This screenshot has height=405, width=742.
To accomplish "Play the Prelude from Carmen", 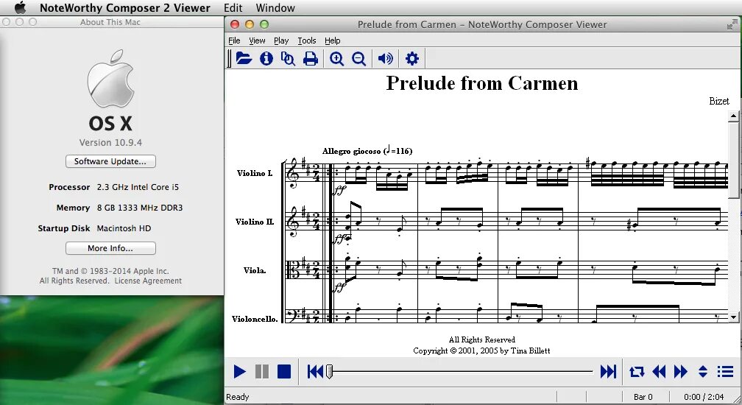I will (x=240, y=371).
